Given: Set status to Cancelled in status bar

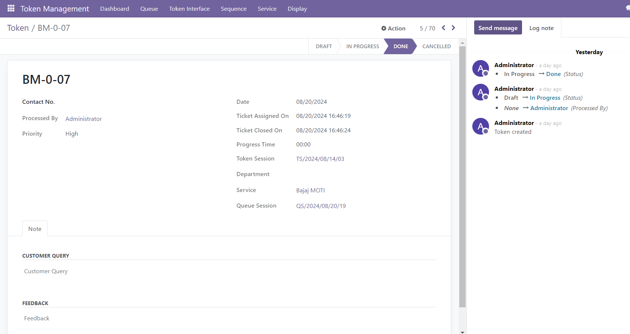Looking at the screenshot, I should coord(436,46).
